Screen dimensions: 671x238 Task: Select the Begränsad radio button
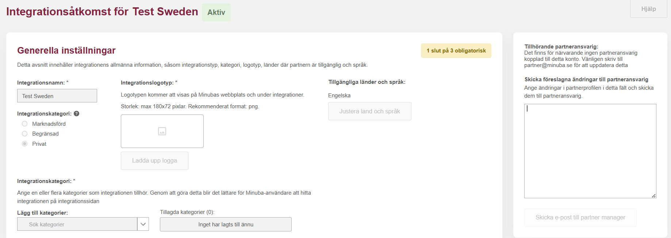[25, 134]
